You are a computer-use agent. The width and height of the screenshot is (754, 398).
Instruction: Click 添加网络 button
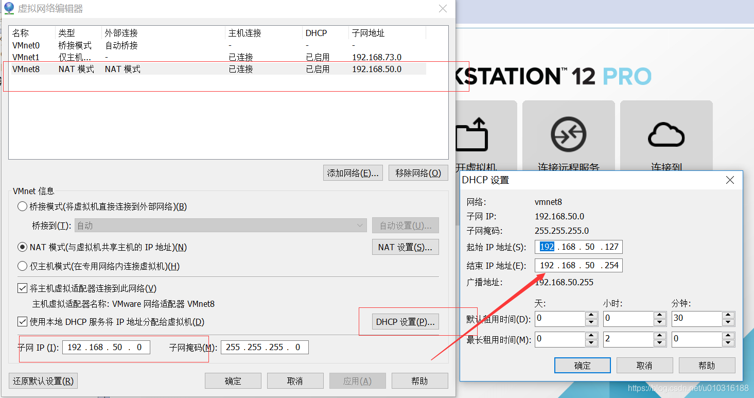tap(353, 173)
